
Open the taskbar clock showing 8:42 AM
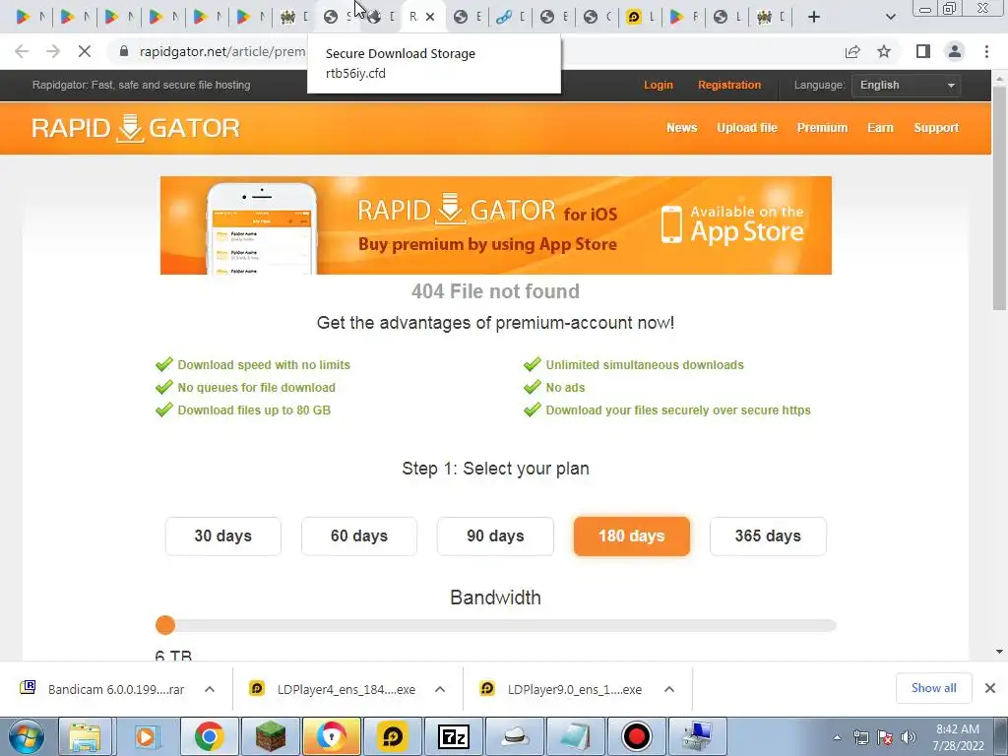[958, 737]
